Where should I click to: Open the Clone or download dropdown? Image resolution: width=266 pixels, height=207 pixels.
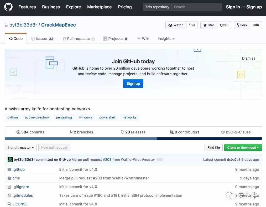[243, 148]
